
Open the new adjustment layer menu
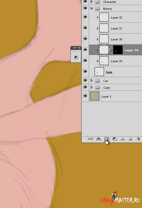click(x=115, y=139)
